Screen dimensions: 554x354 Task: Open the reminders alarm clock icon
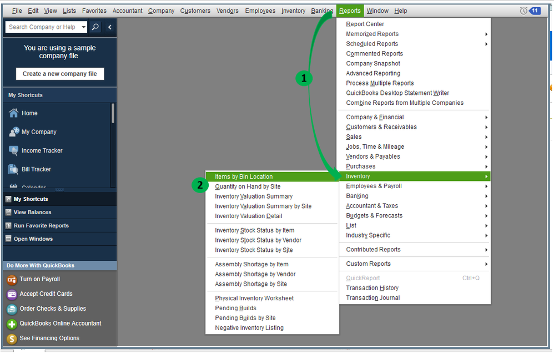(523, 11)
